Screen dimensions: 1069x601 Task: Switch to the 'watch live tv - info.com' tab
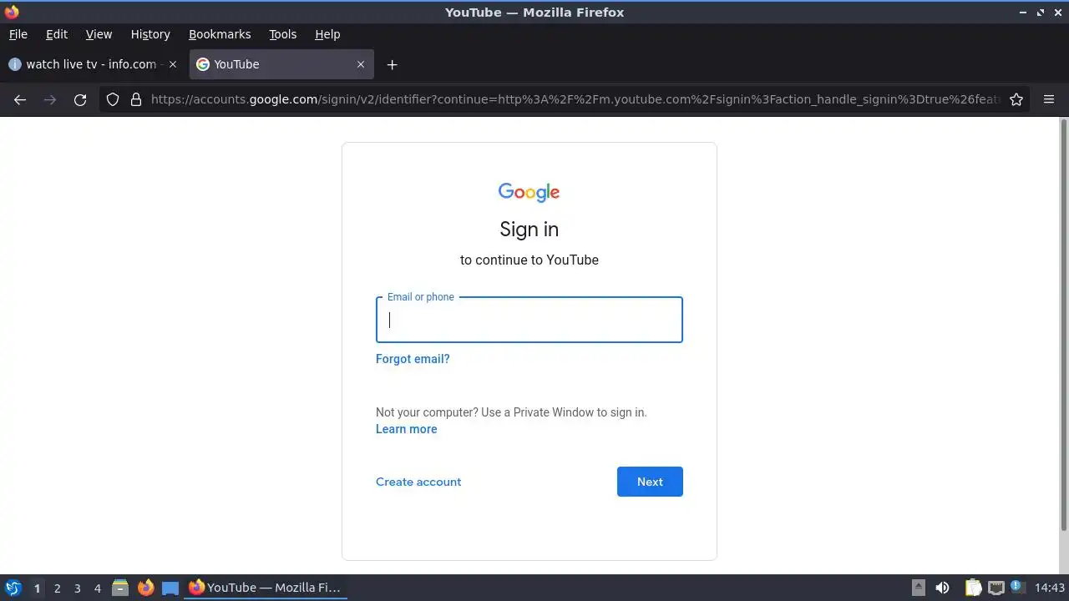[94, 64]
